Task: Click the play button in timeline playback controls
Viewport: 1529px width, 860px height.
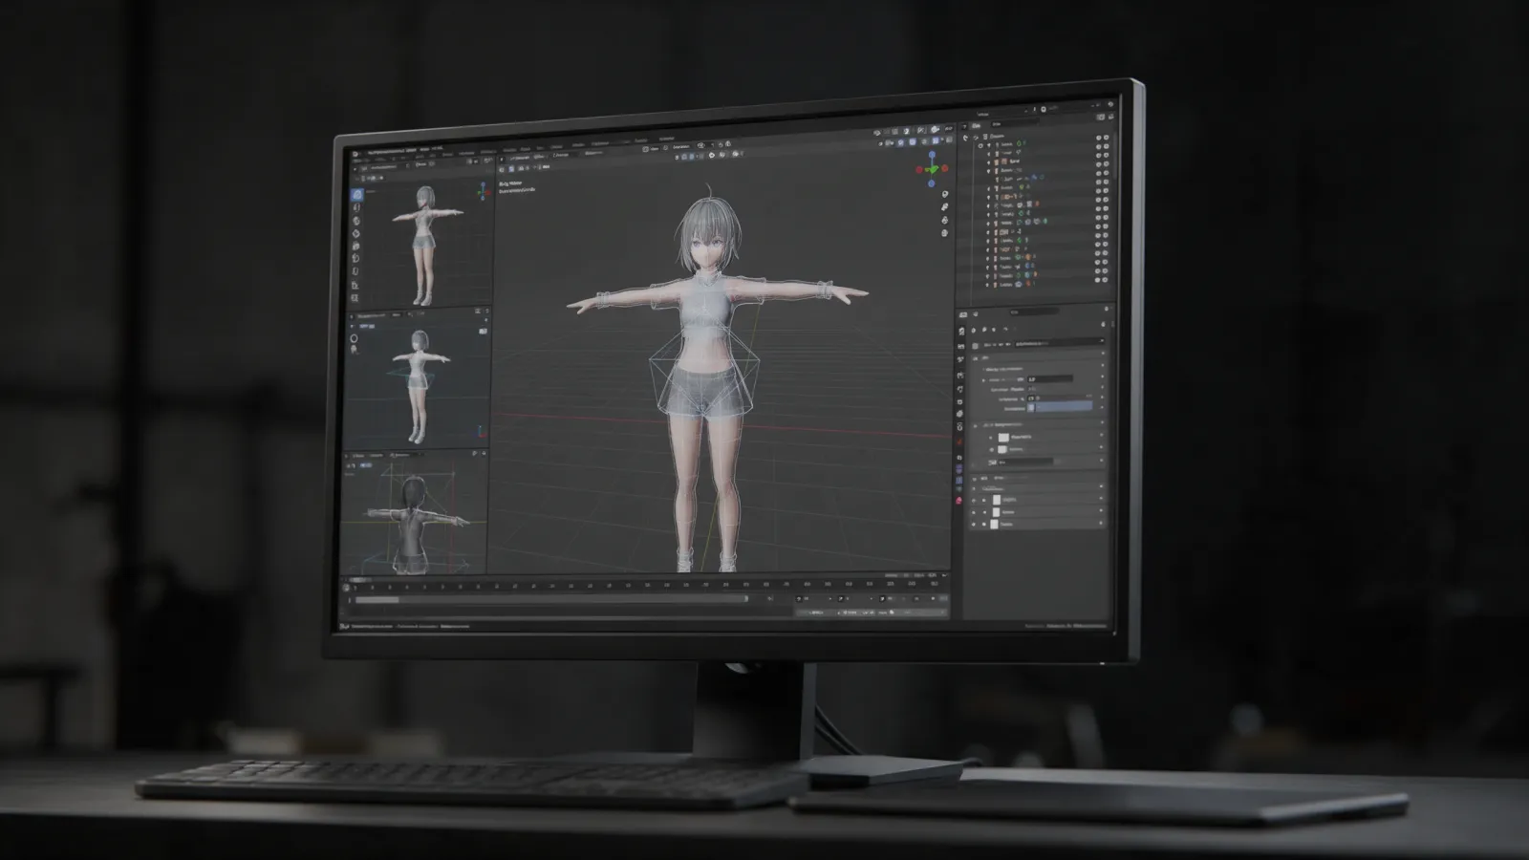Action: pyautogui.click(x=841, y=599)
